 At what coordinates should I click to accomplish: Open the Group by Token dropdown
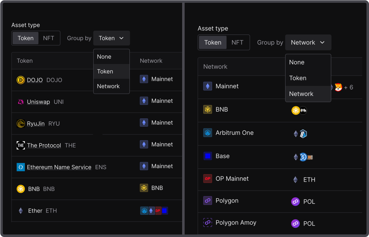[x=111, y=38]
